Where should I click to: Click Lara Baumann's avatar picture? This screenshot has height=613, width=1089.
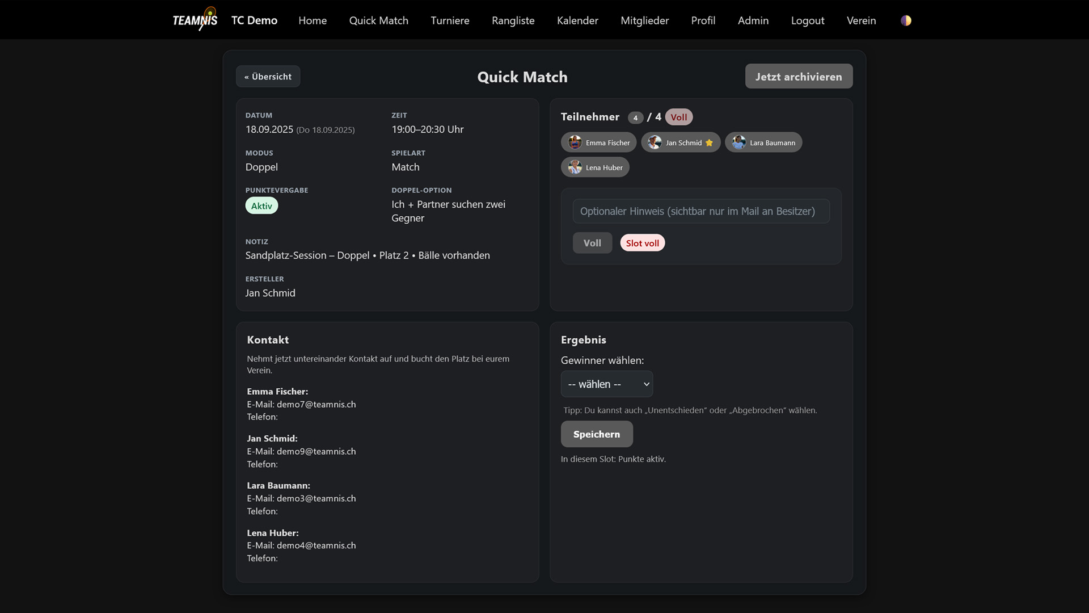tap(738, 142)
